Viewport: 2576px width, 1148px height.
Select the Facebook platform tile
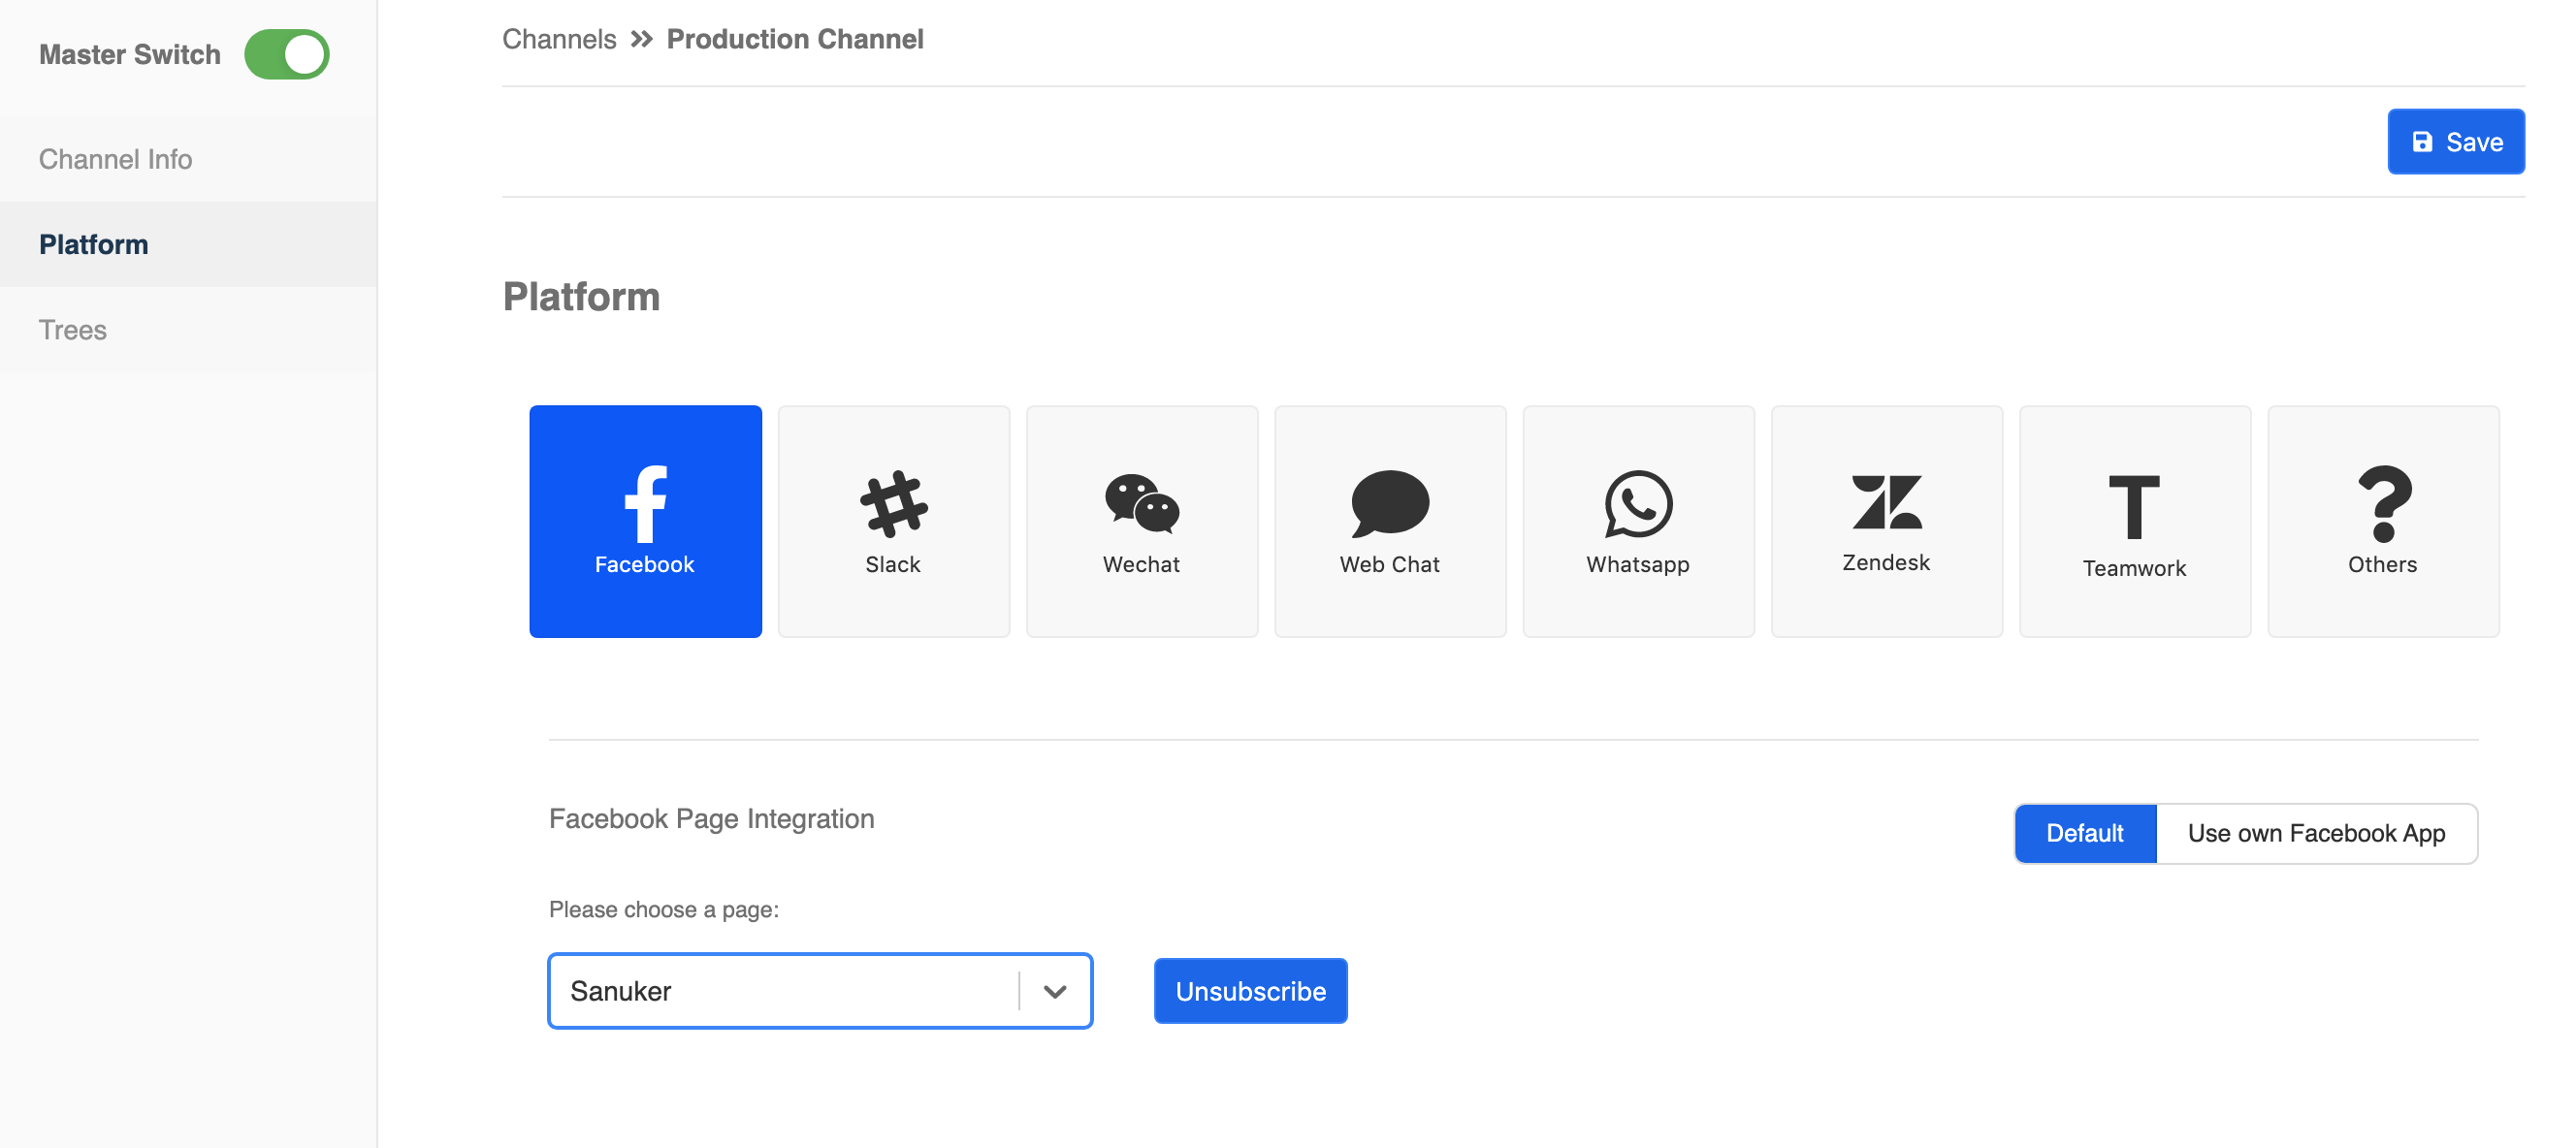tap(645, 521)
